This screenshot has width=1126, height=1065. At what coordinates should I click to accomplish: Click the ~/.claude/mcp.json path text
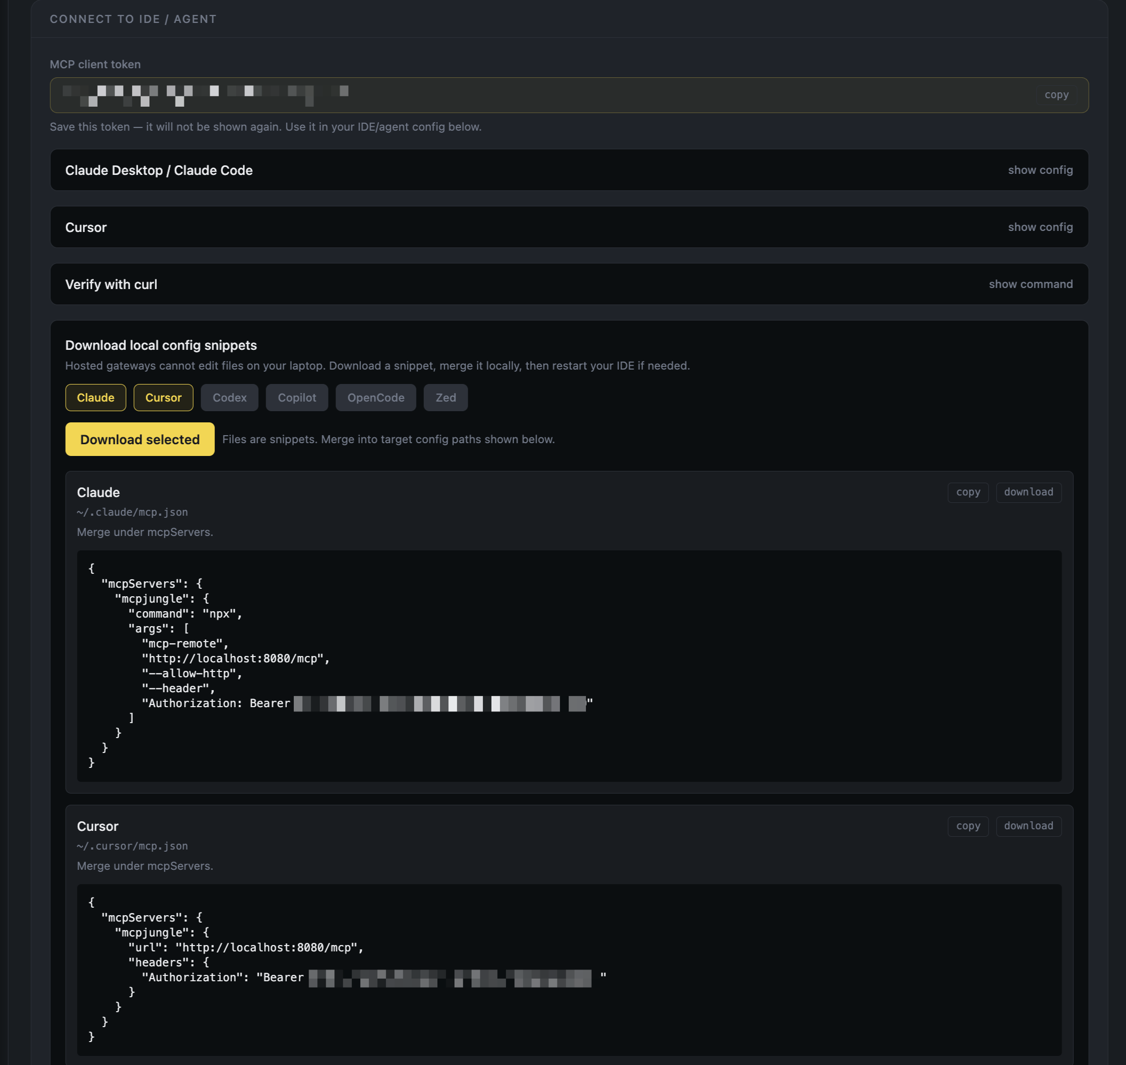[x=132, y=512]
